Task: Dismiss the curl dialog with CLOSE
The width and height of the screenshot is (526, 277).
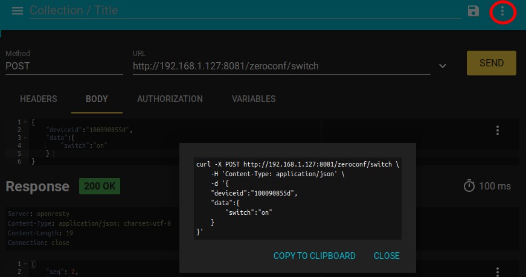Action: click(386, 256)
